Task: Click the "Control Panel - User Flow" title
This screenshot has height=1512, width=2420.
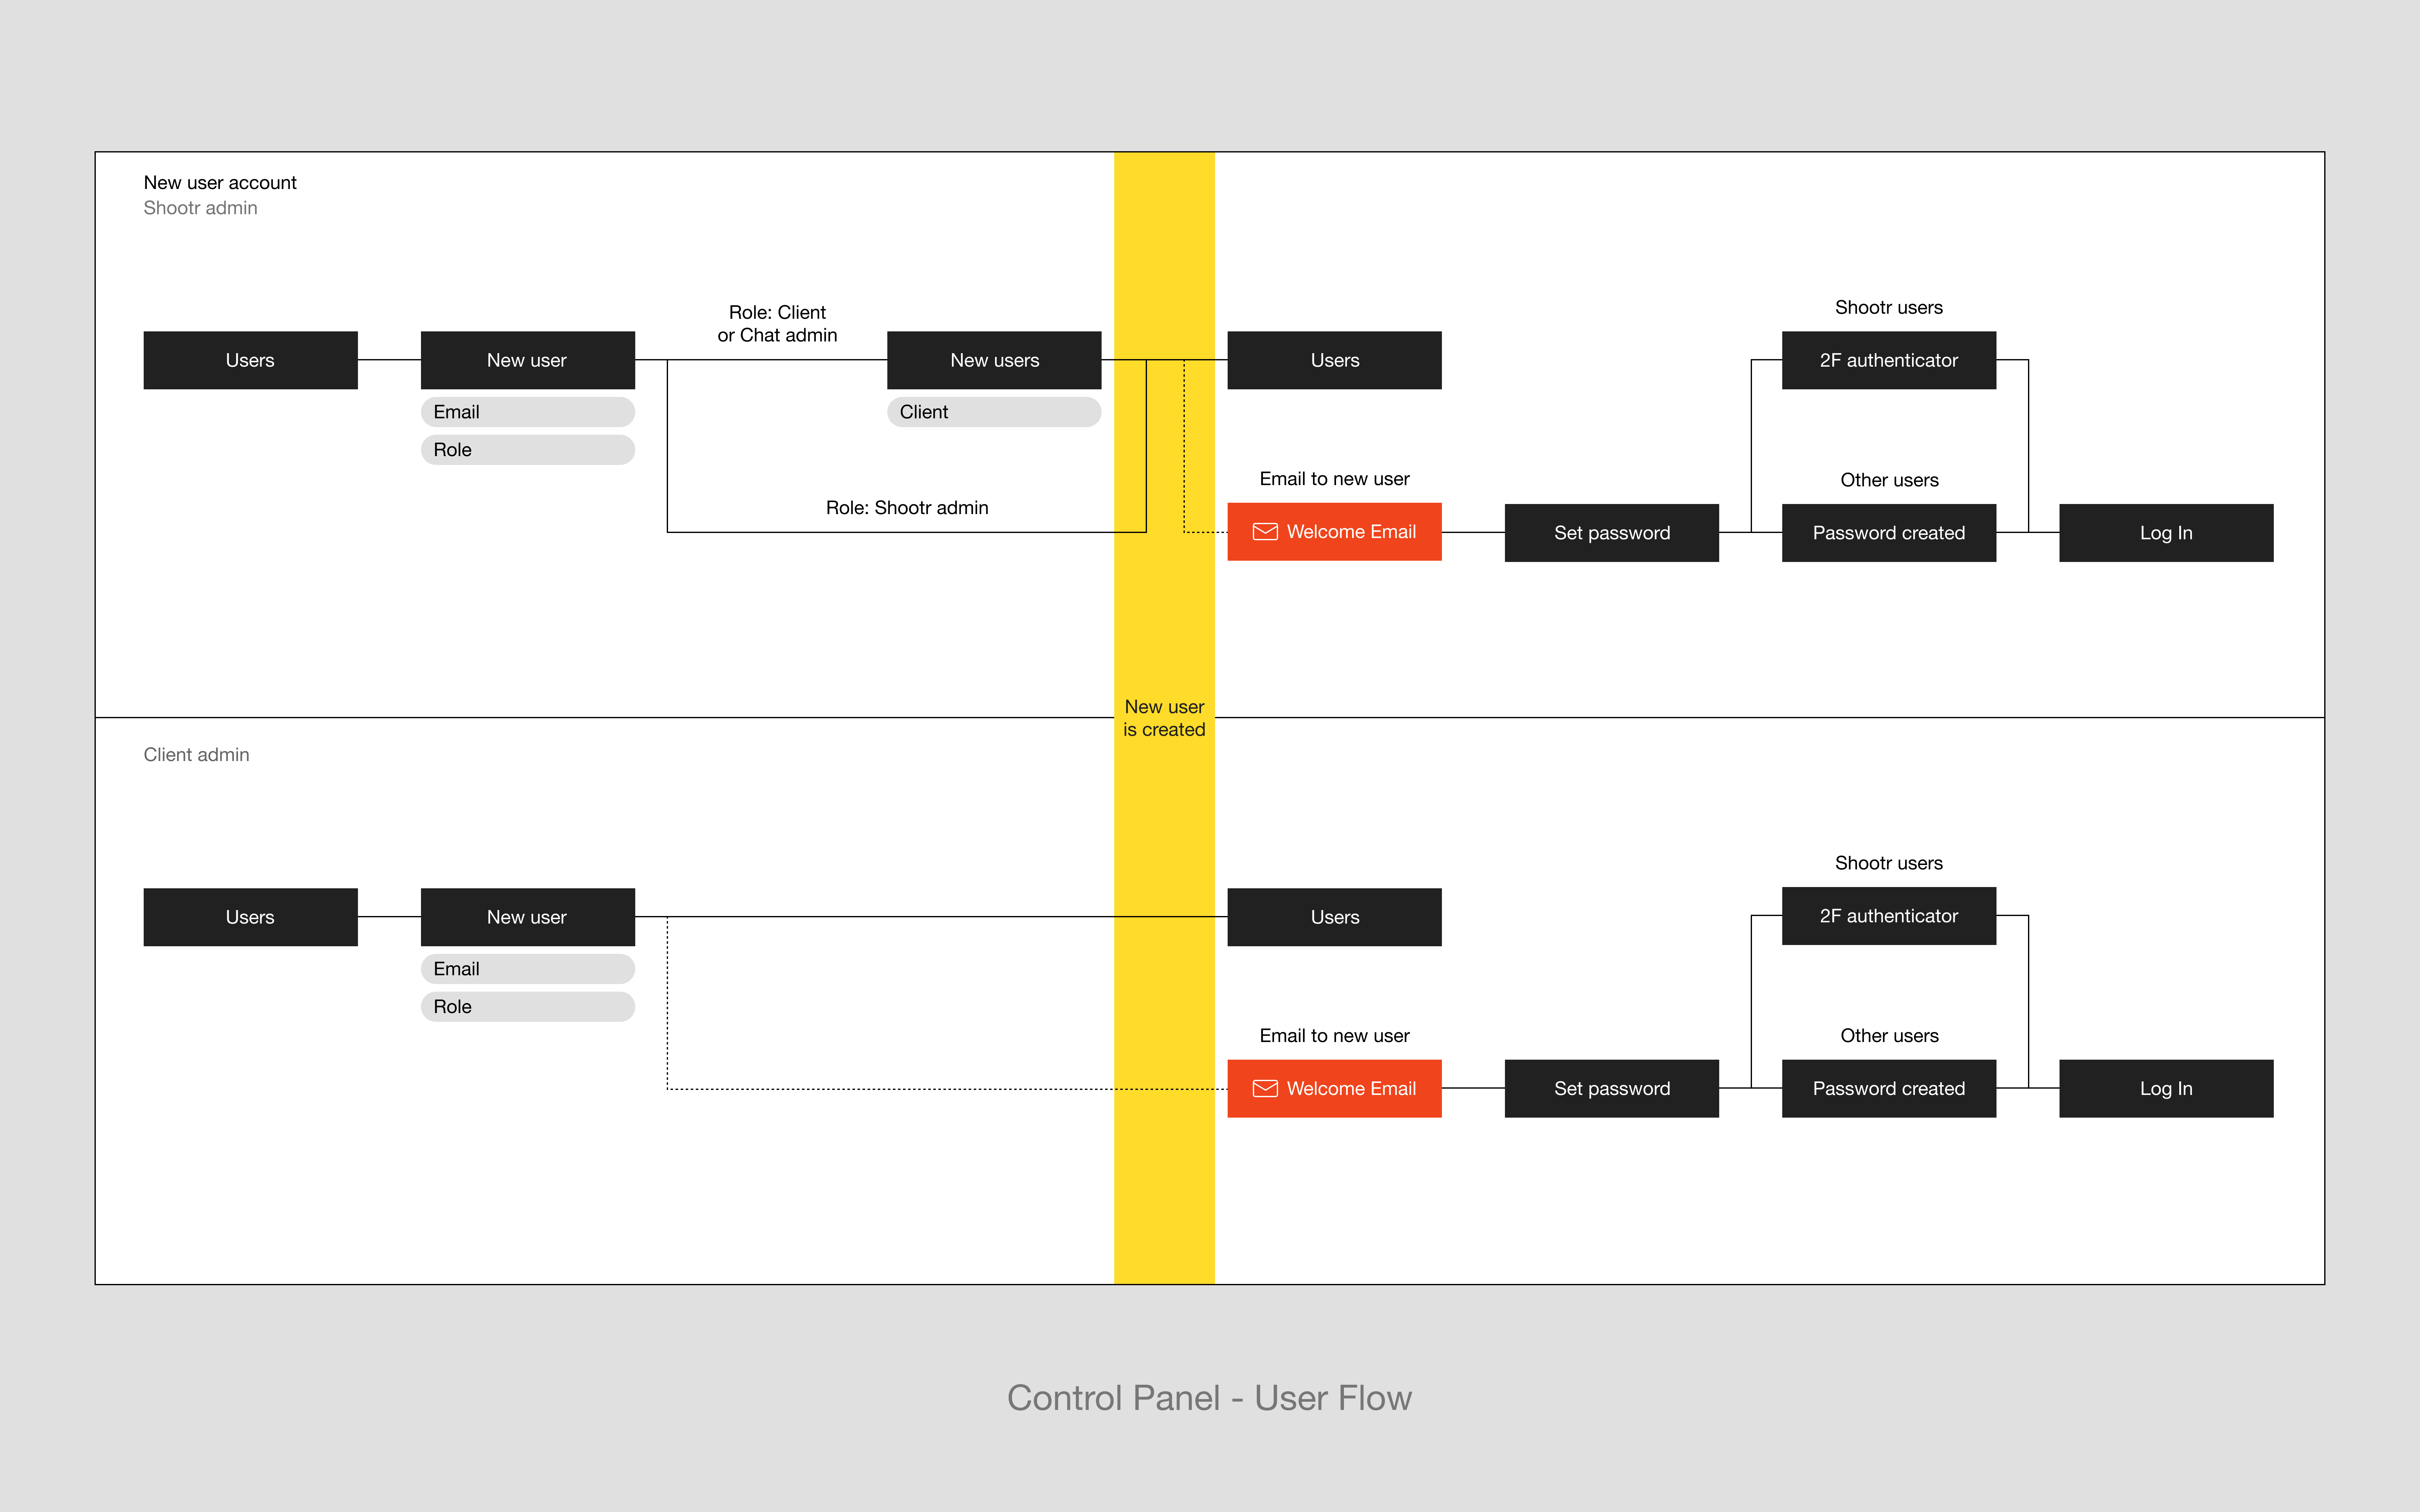Action: [x=1209, y=1398]
